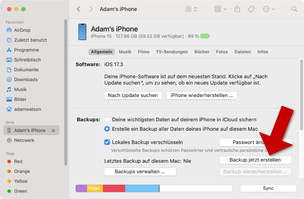304x199 pixels.
Task: Open the icon view switcher
Action: [192, 9]
